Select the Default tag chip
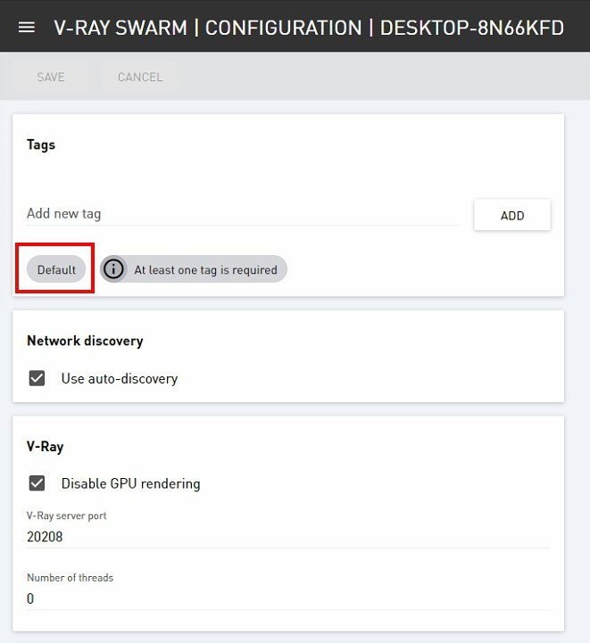This screenshot has height=643, width=590. pyautogui.click(x=56, y=269)
